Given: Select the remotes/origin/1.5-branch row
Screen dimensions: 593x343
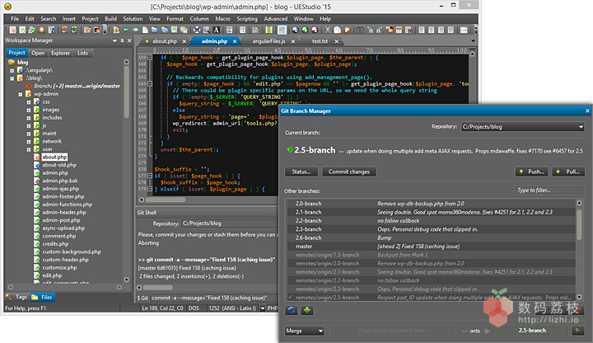Looking at the screenshot, I should pyautogui.click(x=431, y=255).
